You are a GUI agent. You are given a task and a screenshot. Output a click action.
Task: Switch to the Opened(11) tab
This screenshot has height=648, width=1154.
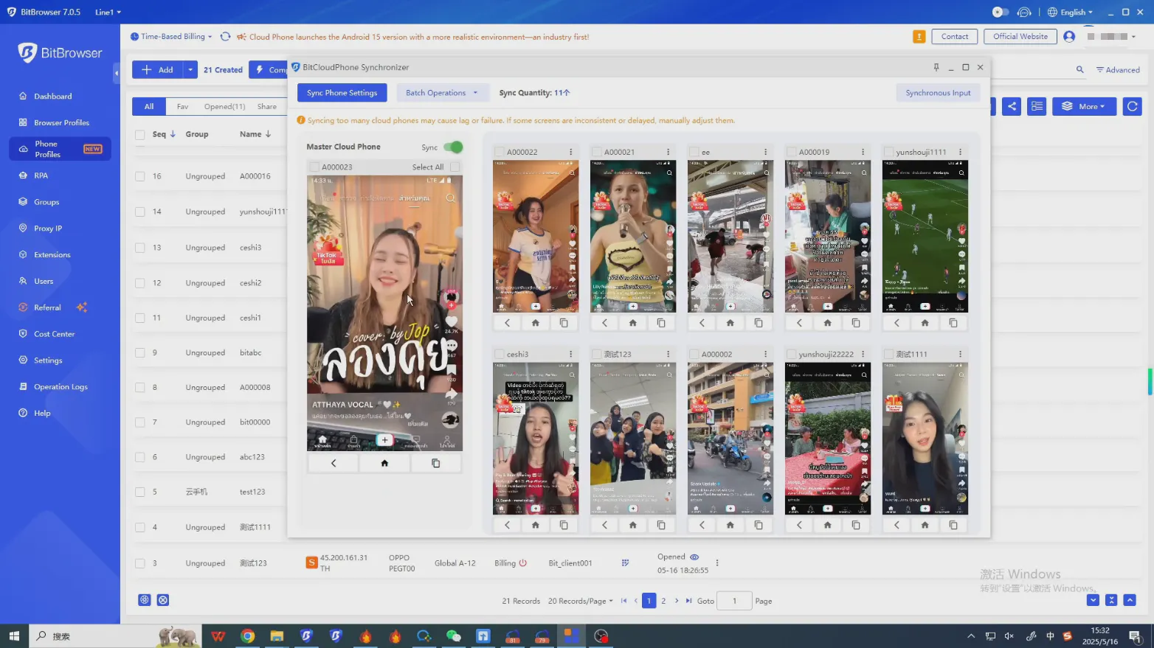point(224,107)
